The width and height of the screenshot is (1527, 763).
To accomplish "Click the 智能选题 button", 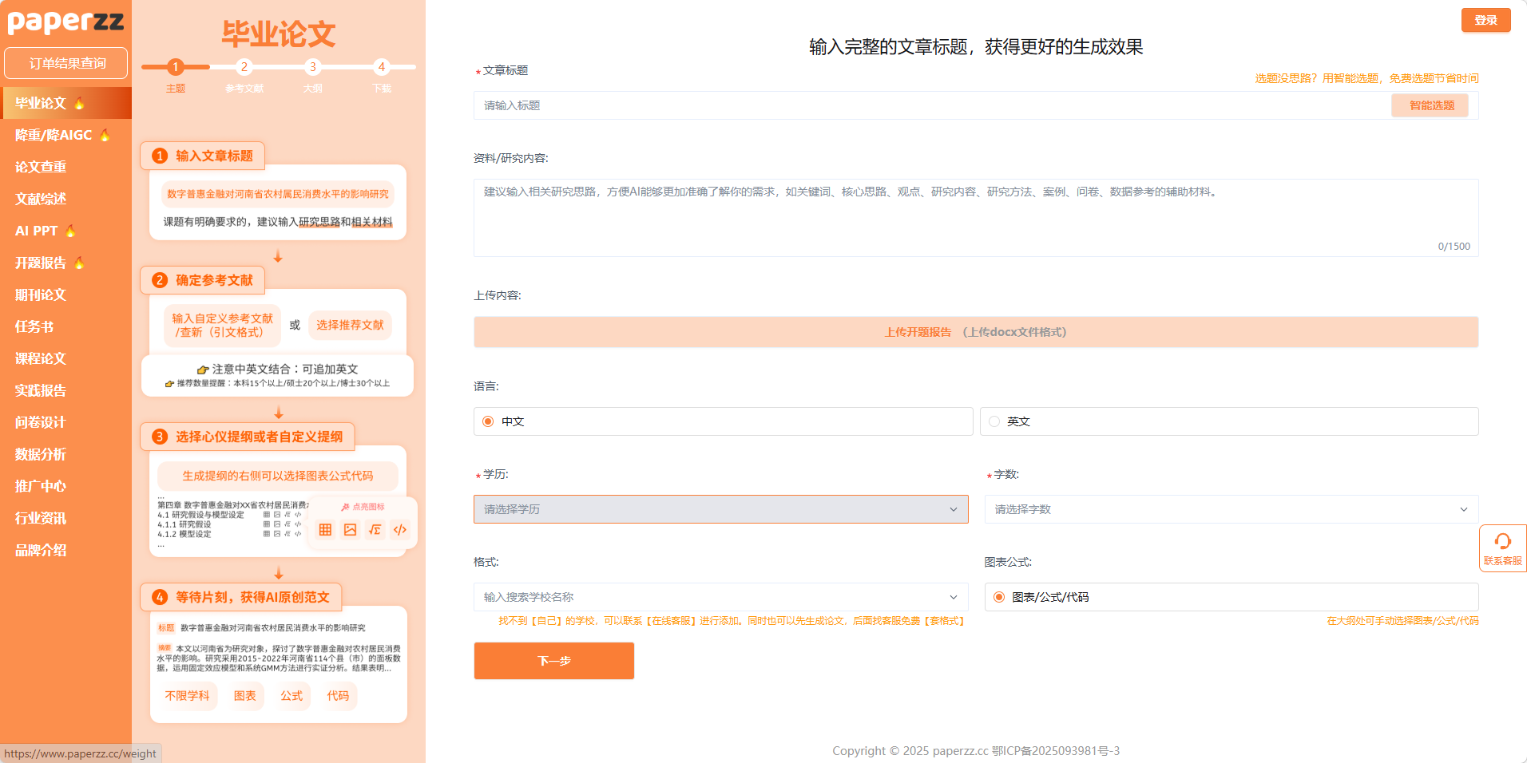I will coord(1430,105).
